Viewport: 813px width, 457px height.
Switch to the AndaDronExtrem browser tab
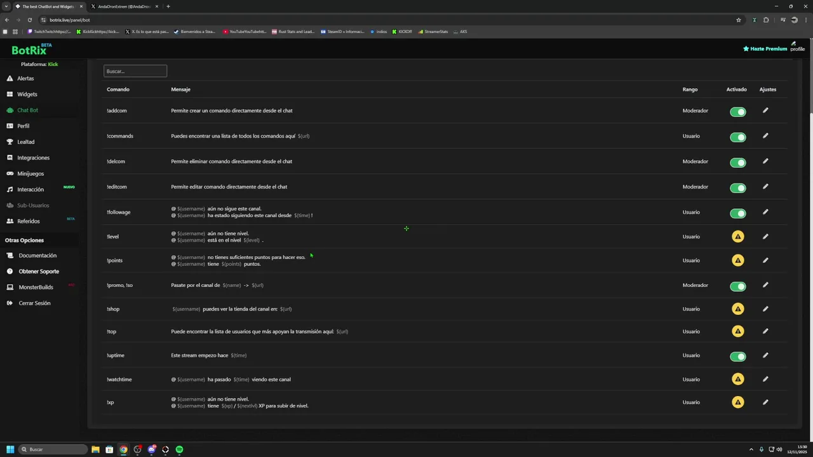[x=124, y=6]
